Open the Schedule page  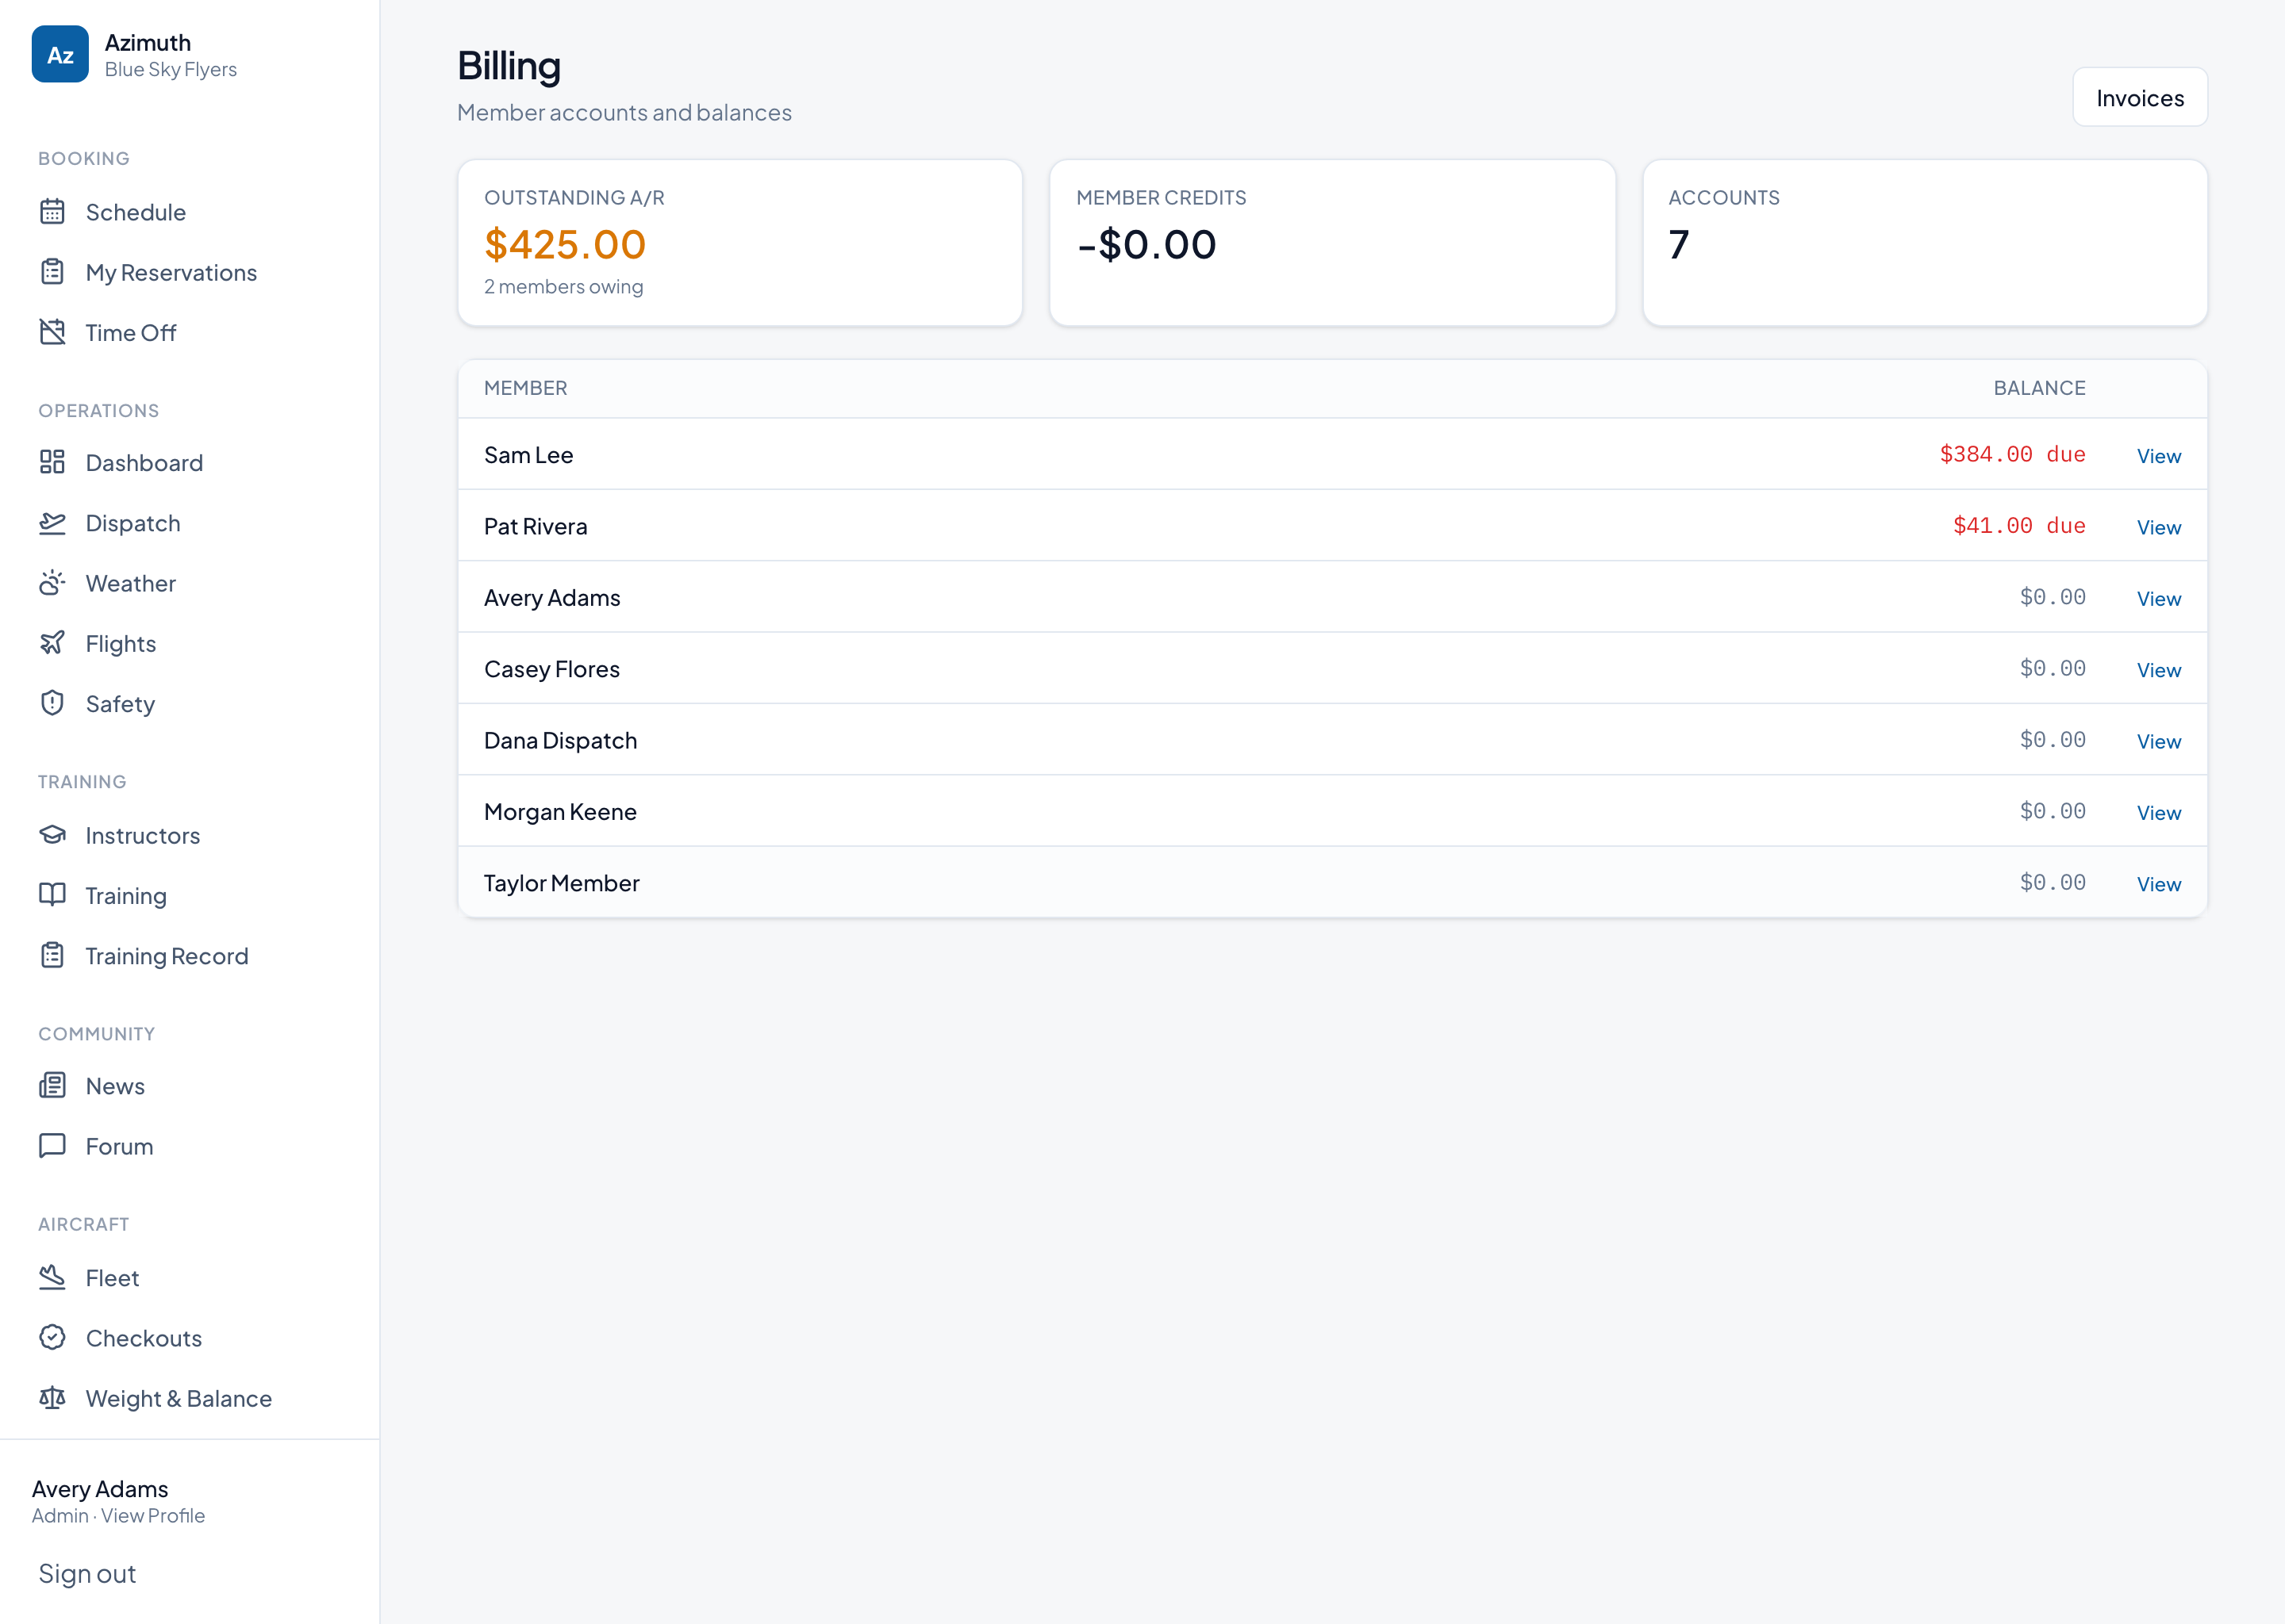(x=136, y=212)
